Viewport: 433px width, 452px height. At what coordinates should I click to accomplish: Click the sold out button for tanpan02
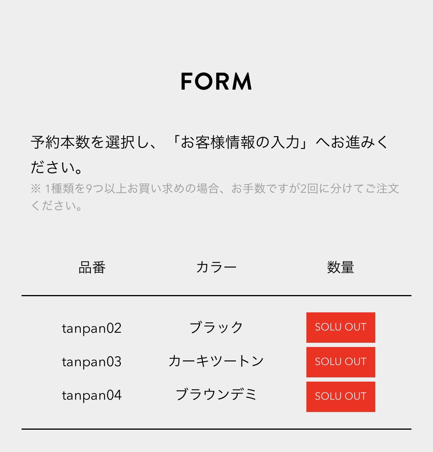[341, 327]
